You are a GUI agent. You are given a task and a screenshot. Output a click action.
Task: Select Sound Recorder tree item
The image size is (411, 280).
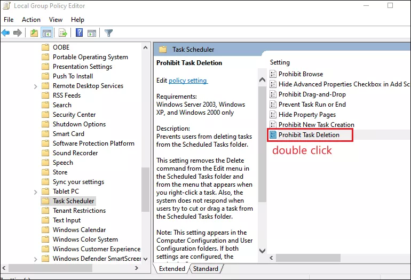75,153
